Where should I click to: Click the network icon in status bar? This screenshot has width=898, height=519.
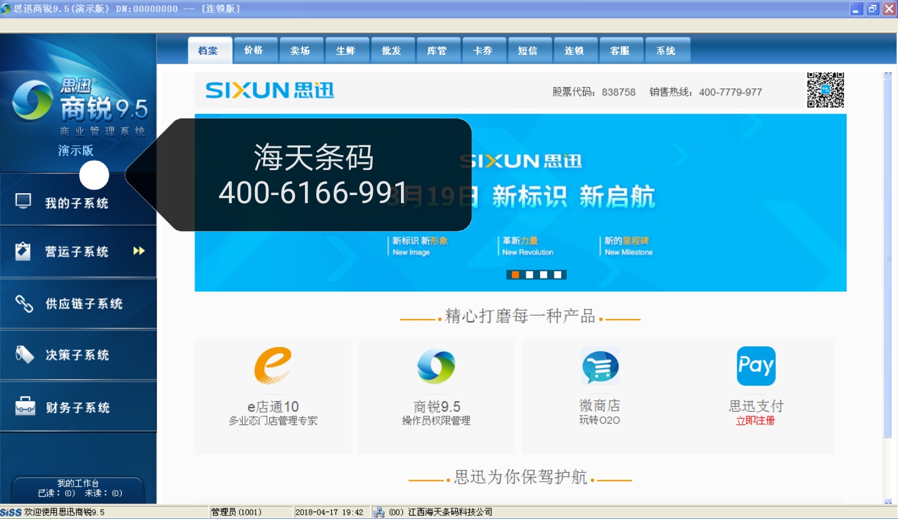pos(379,512)
